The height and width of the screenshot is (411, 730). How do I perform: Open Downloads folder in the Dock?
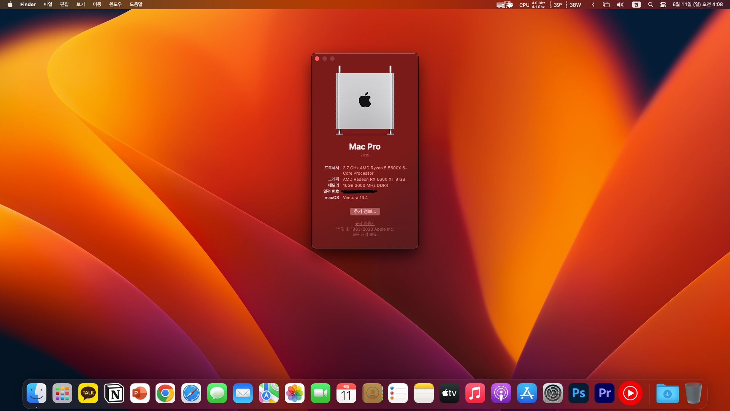point(668,393)
